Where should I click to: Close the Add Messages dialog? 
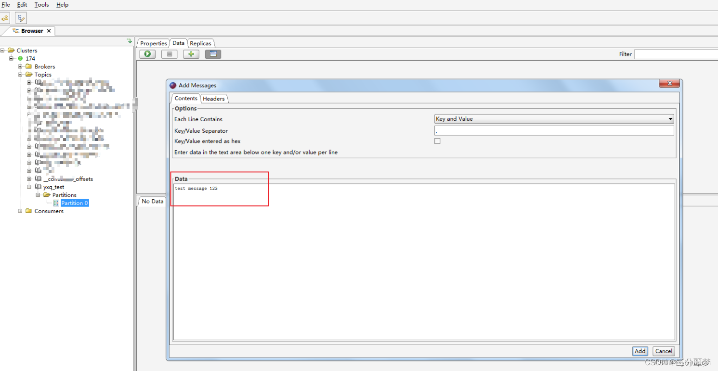point(669,84)
